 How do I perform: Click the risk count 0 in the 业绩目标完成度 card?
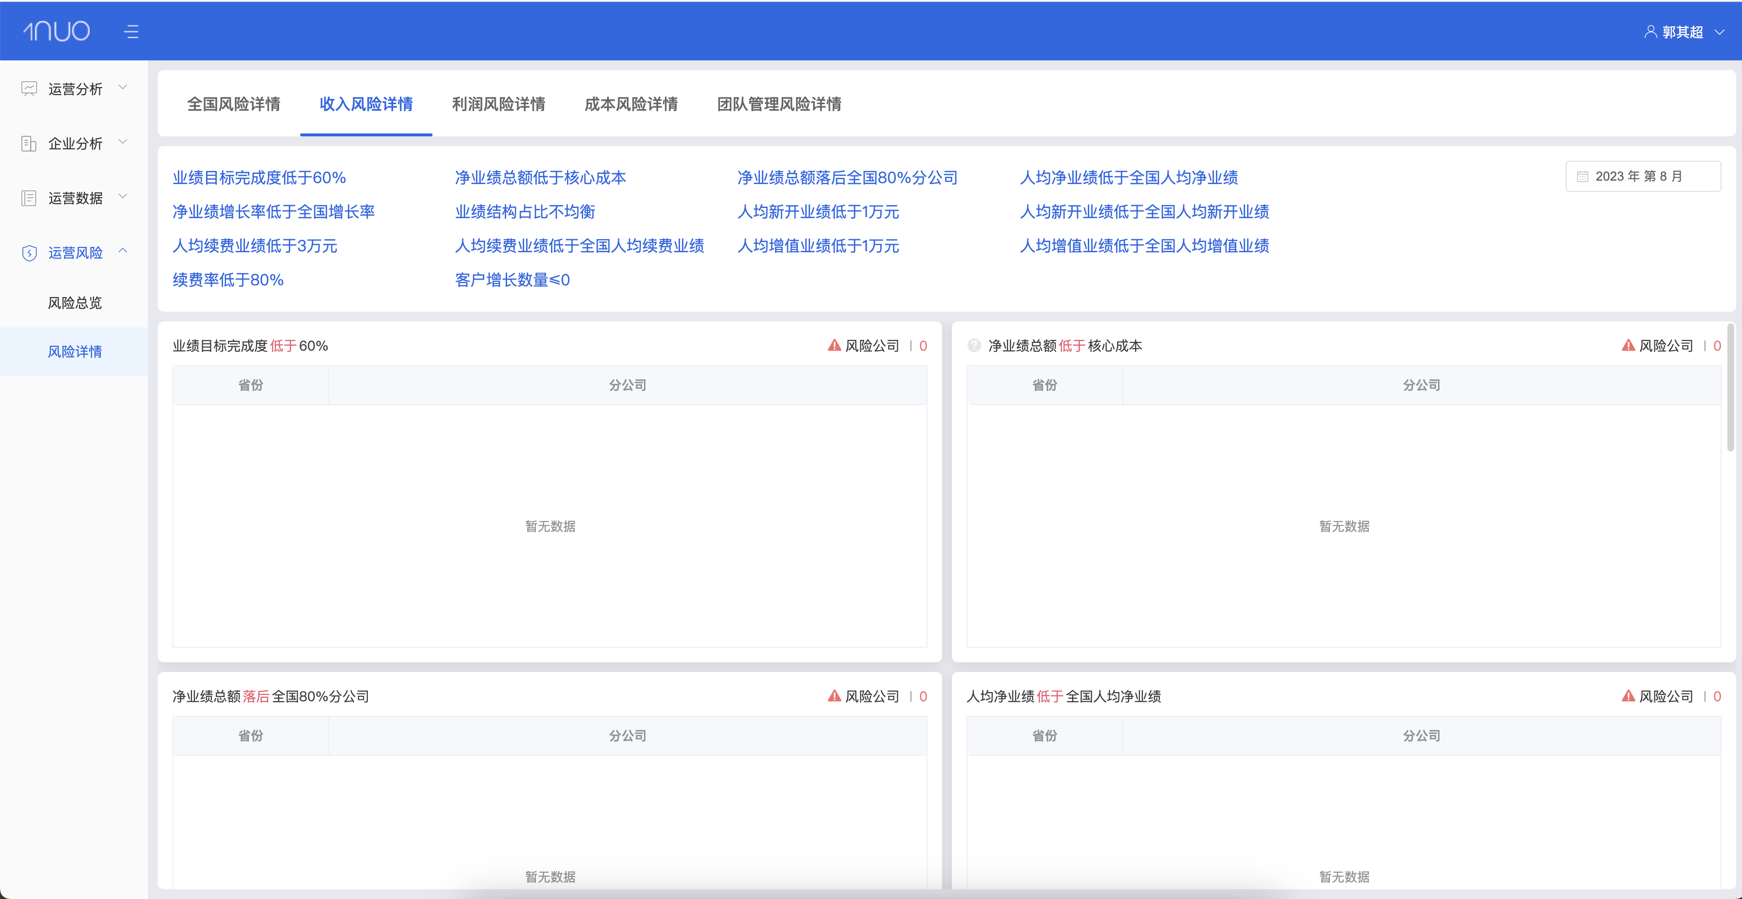(923, 346)
